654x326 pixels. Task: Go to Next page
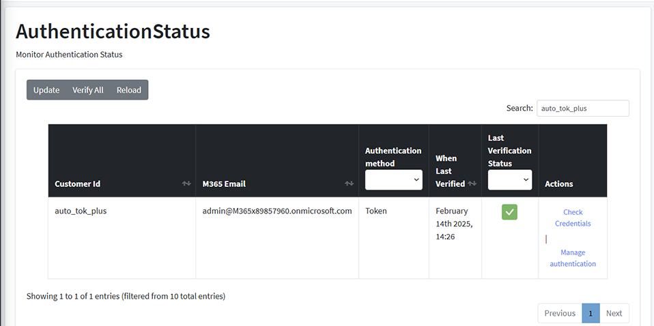point(614,313)
